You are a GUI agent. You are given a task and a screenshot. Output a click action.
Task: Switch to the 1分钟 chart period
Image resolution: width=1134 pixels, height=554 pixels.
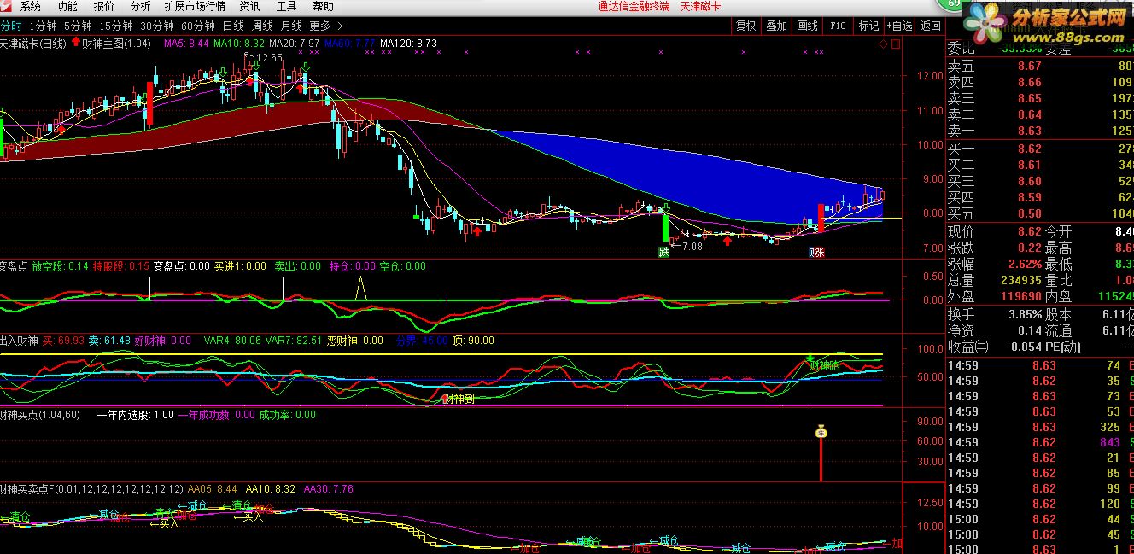pyautogui.click(x=43, y=26)
